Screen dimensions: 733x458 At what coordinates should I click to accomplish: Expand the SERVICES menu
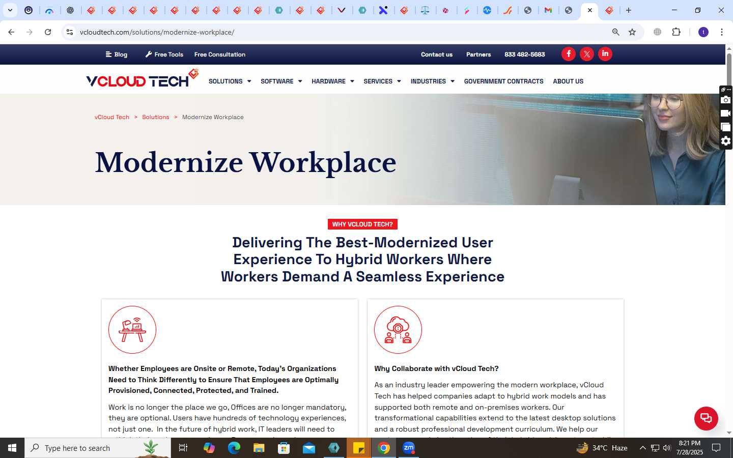(382, 81)
